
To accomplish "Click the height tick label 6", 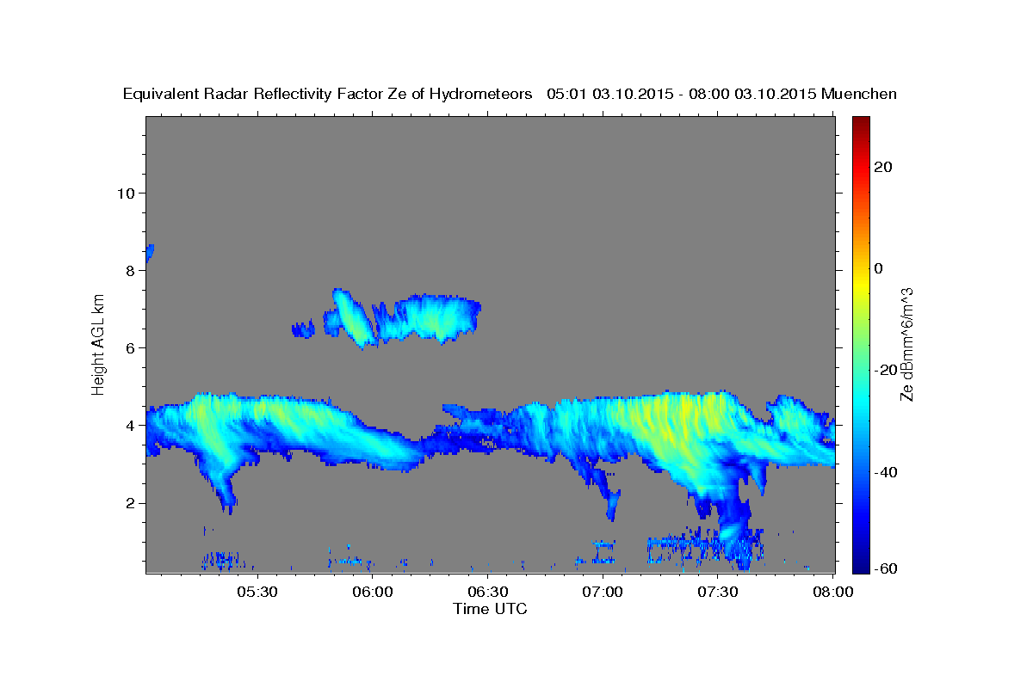I will coord(129,347).
